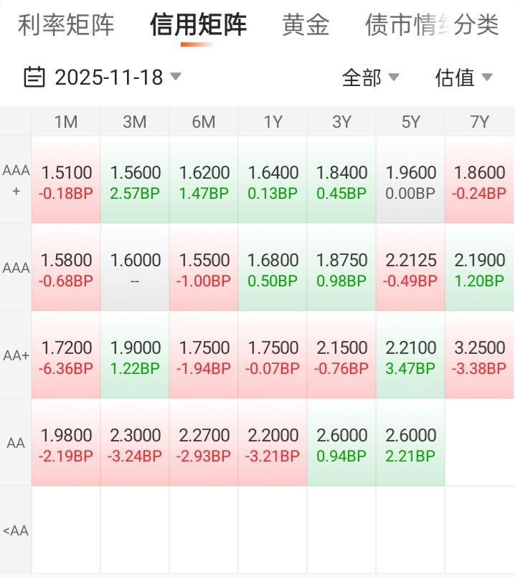The height and width of the screenshot is (577, 515).
Task: Tap the AA 1M cell showing -2.19BP
Action: pyautogui.click(x=66, y=442)
